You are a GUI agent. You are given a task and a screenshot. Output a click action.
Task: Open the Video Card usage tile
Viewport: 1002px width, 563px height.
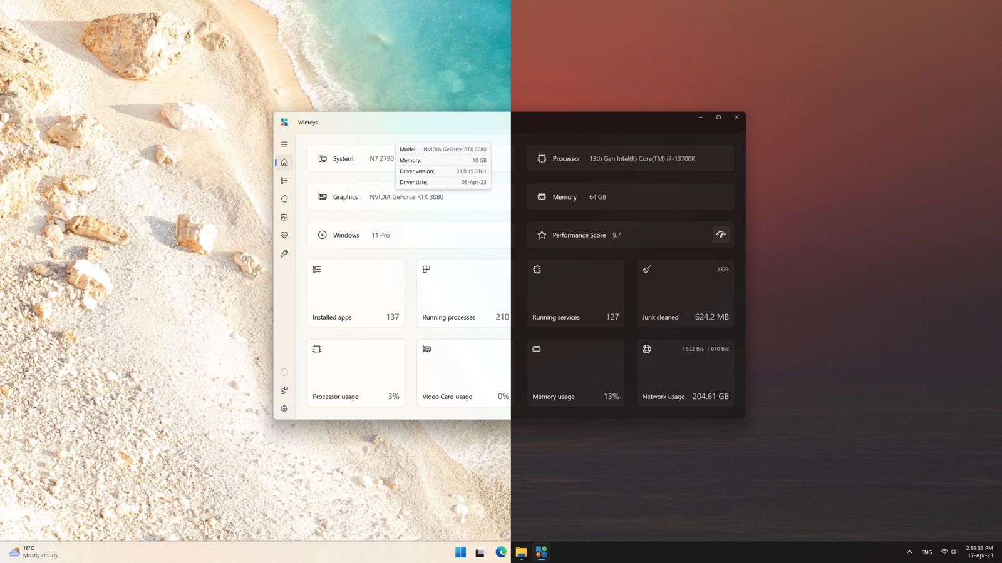466,373
